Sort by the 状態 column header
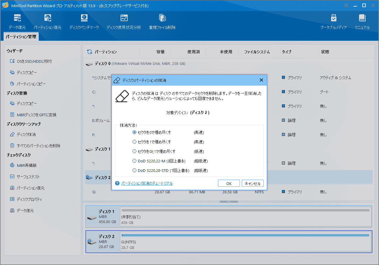379x265 pixels. click(x=325, y=52)
